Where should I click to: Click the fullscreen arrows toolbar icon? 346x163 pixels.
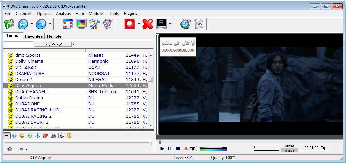[68, 24]
